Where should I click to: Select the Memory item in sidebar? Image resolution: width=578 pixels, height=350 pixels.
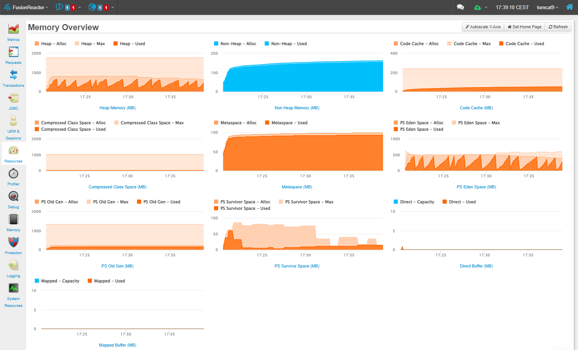13,223
